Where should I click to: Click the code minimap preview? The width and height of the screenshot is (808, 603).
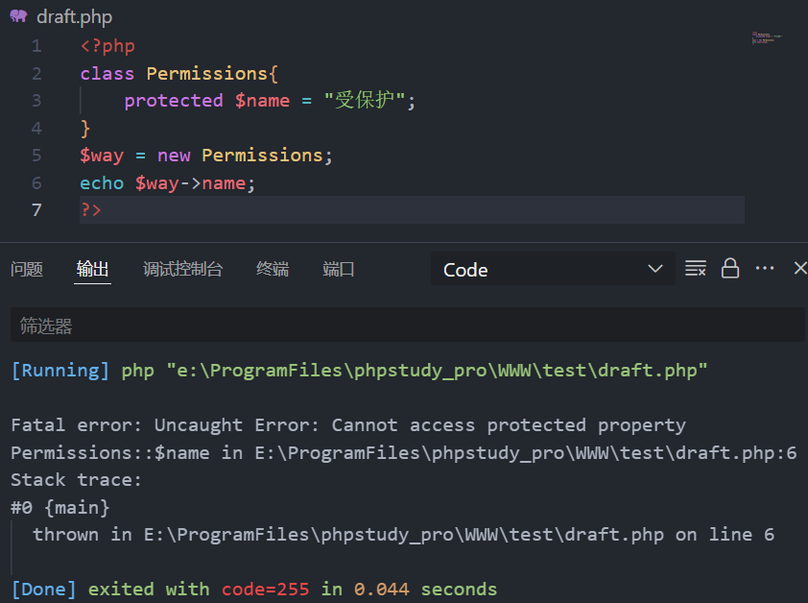tap(767, 38)
